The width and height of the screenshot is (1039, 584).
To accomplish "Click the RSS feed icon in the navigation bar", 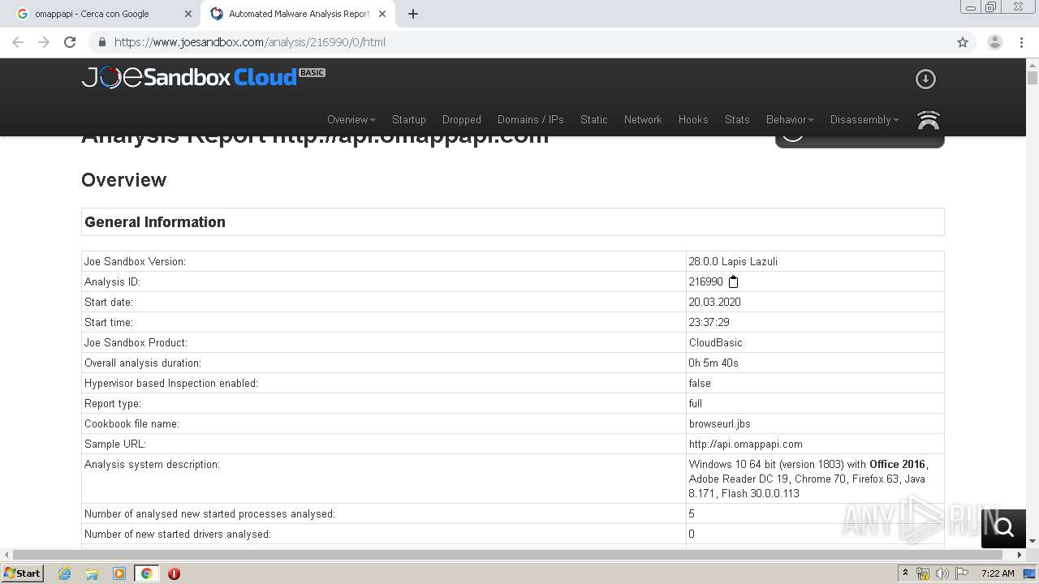I will [x=928, y=120].
